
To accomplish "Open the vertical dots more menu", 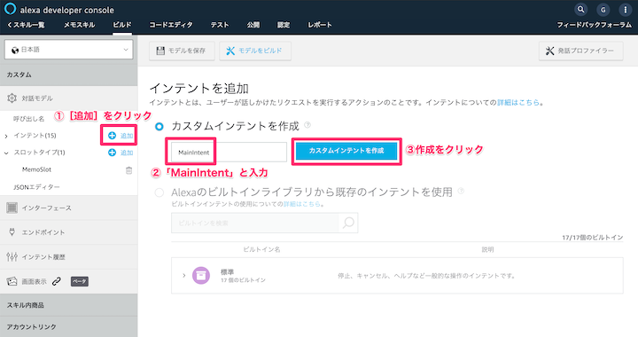I will [x=626, y=10].
